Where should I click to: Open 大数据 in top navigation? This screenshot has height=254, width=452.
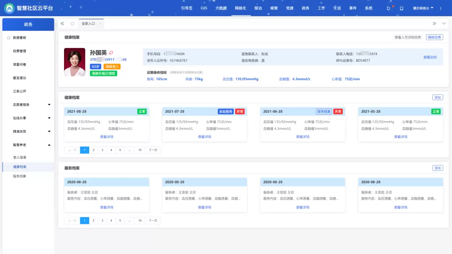221,8
